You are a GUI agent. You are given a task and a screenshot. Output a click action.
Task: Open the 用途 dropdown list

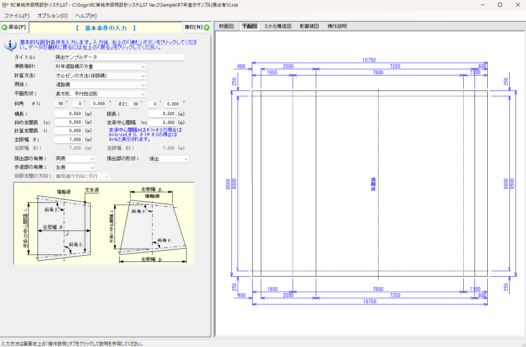[x=143, y=85]
